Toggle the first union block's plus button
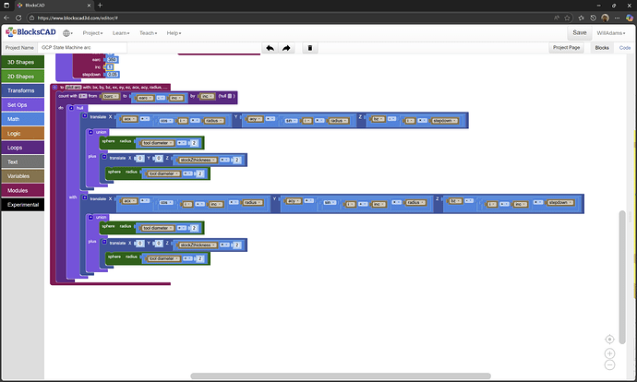Viewport: 637px width, 382px height. tap(90, 132)
